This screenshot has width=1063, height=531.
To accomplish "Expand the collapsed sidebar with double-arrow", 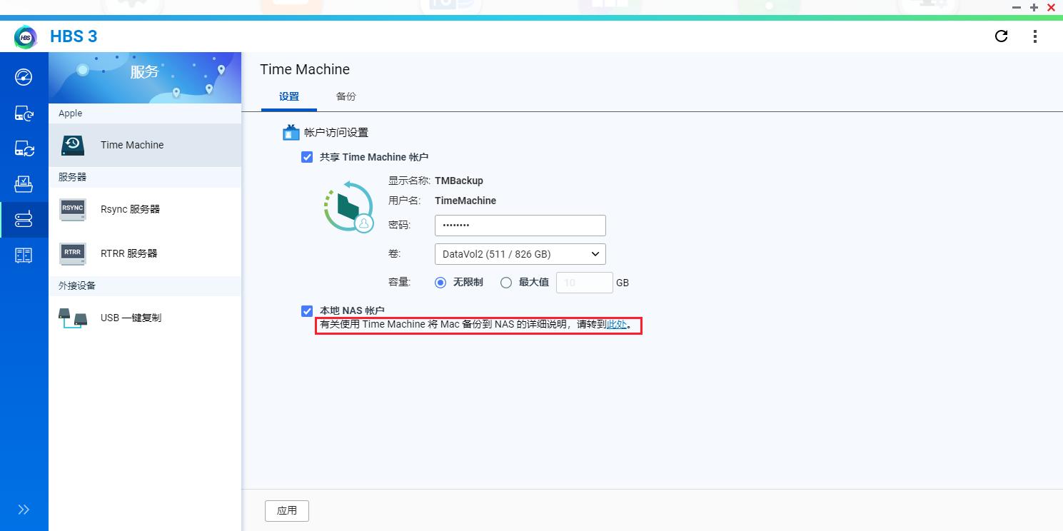I will coord(24,509).
